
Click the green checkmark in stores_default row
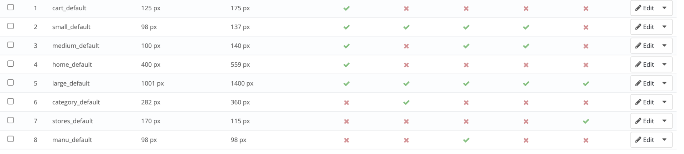(586, 121)
